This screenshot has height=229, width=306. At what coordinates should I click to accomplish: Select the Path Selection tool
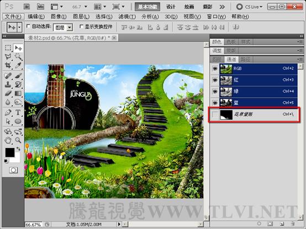point(8,121)
